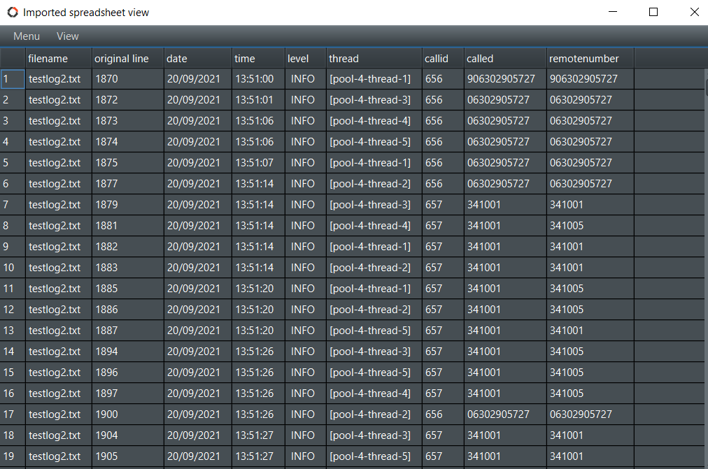Select filename testlog2.txt in row 1
The image size is (708, 469).
coord(59,79)
